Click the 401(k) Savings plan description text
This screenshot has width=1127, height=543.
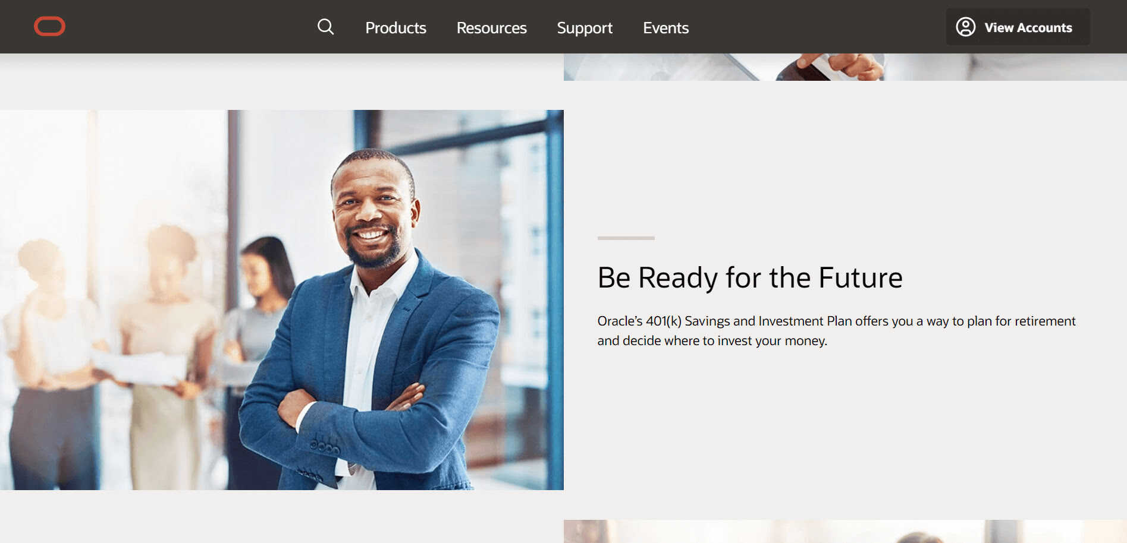tap(836, 331)
